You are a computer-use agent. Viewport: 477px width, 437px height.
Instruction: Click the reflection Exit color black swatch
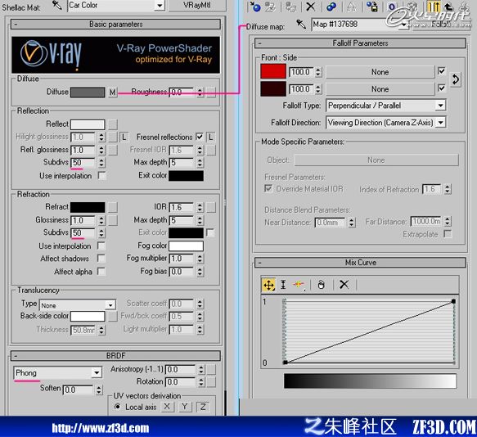(186, 176)
